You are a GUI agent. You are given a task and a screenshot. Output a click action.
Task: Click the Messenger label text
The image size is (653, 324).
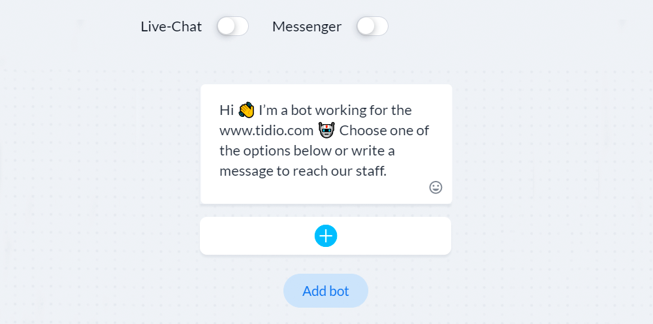pyautogui.click(x=307, y=27)
